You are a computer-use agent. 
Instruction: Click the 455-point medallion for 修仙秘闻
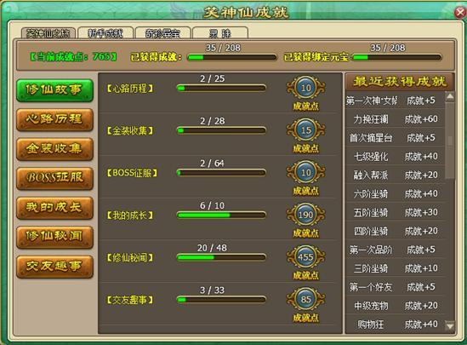pos(306,257)
